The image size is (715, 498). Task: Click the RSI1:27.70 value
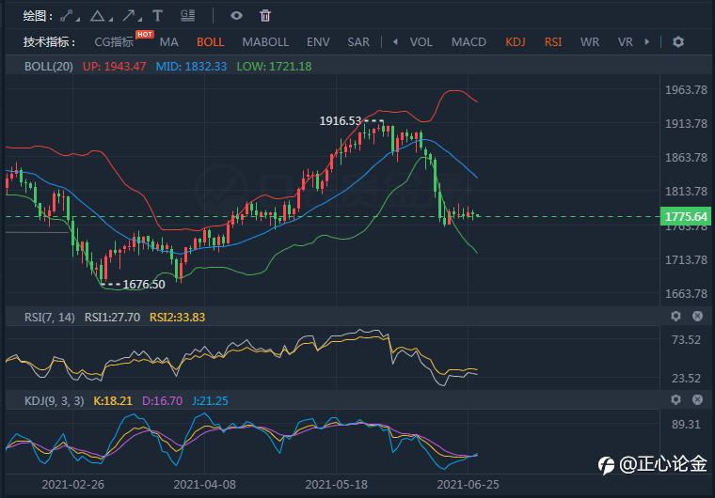(x=112, y=317)
